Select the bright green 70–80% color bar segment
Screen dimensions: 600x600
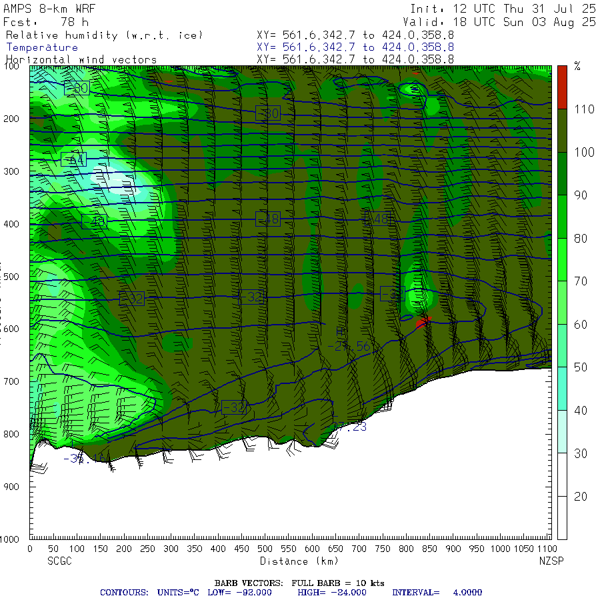pos(562,259)
